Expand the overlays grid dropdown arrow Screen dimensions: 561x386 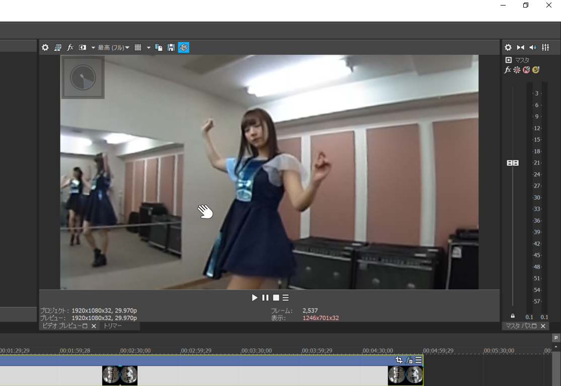149,47
